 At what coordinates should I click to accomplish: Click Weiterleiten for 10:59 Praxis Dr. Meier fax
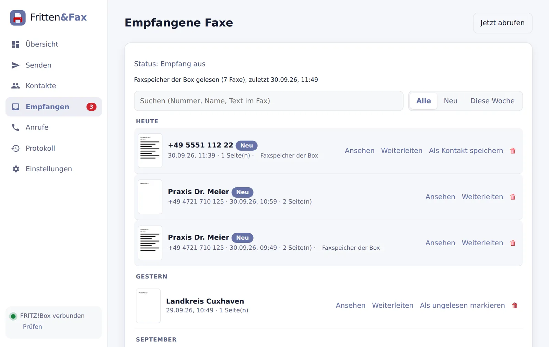(x=482, y=197)
